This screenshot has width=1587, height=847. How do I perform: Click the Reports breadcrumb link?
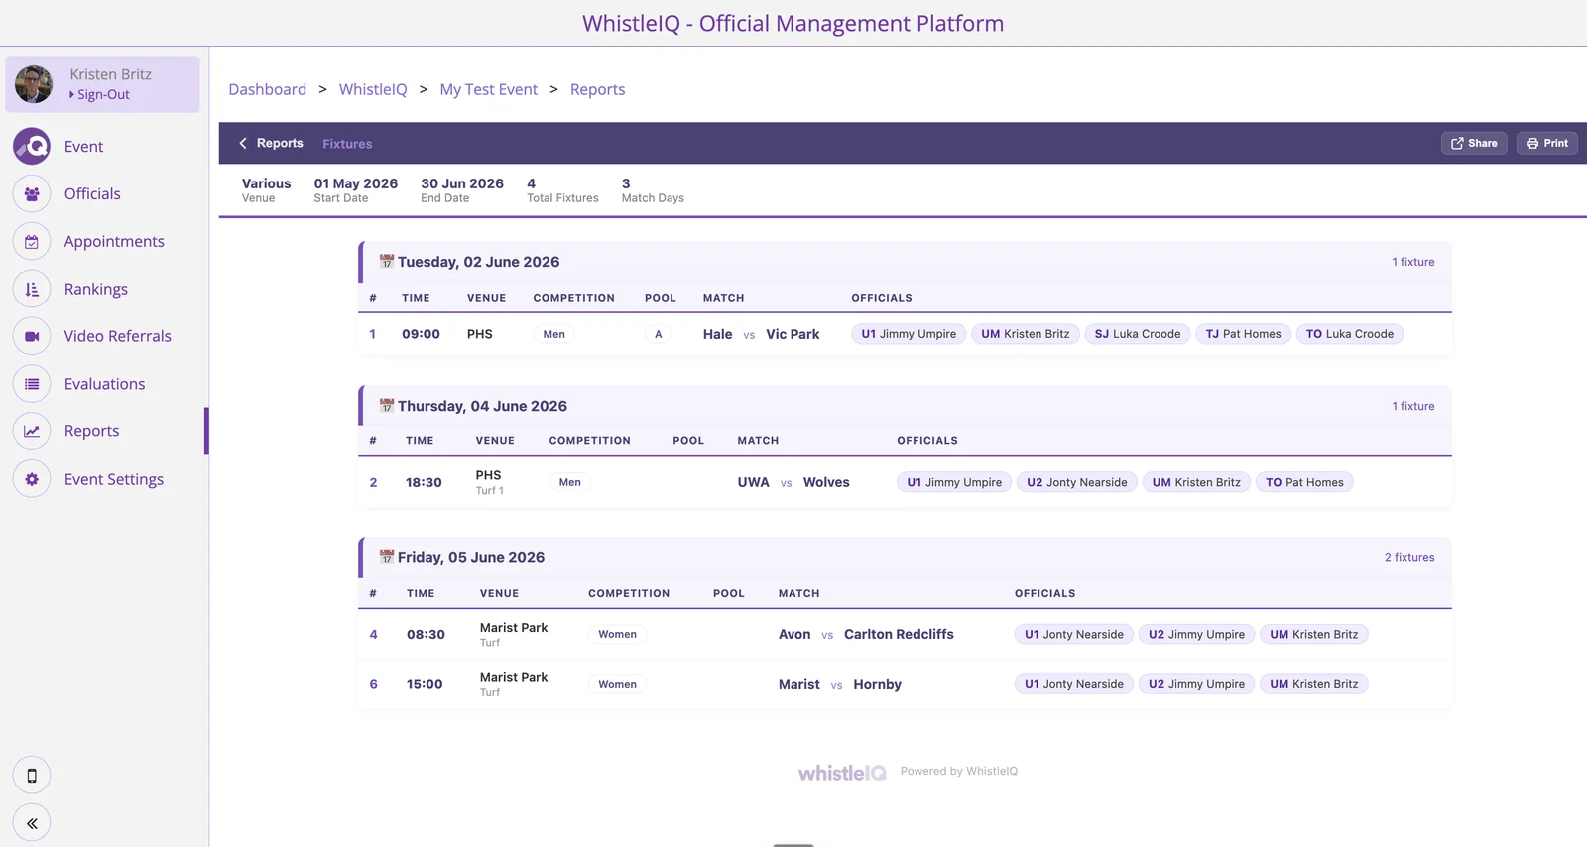point(597,89)
